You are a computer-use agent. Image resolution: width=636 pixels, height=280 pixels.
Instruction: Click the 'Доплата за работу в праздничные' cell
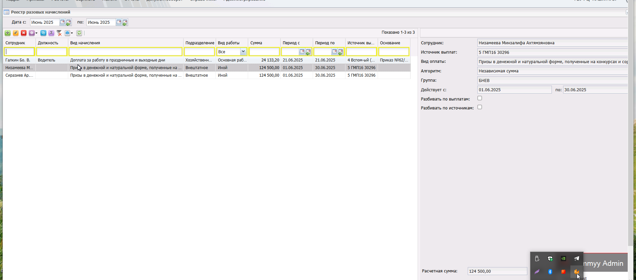(x=126, y=60)
